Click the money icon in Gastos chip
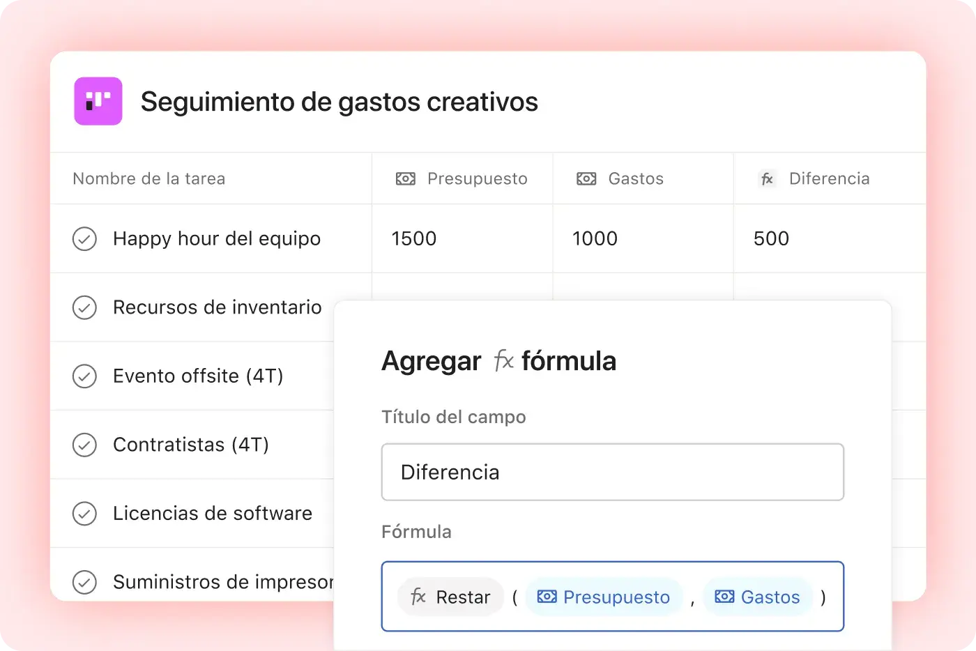Screen dimensions: 976x651 point(725,597)
